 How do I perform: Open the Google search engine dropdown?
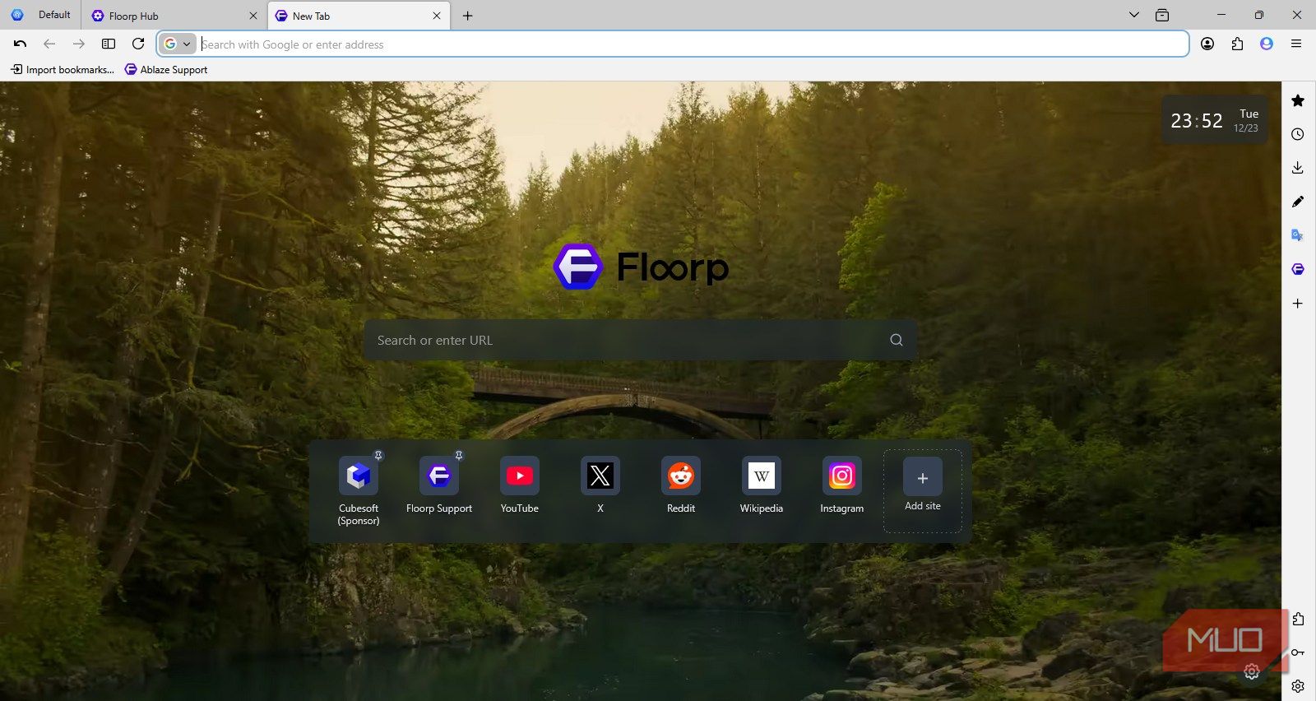pos(178,44)
